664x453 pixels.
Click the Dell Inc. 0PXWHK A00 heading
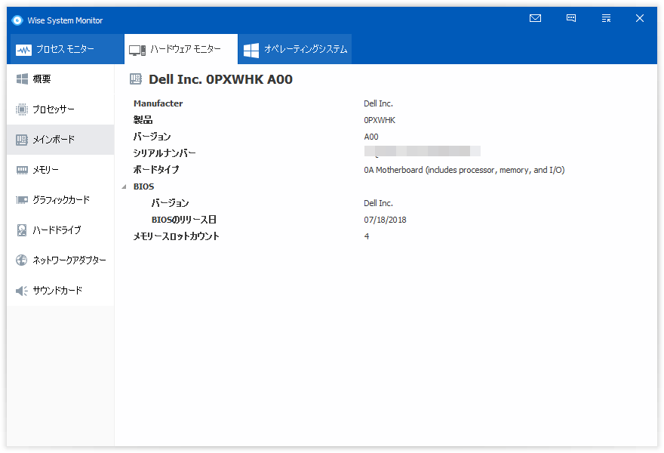220,79
